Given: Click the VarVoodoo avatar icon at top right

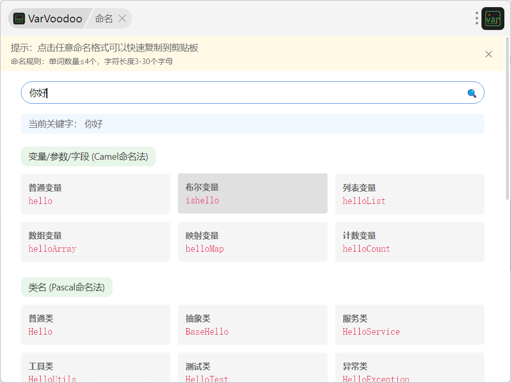Looking at the screenshot, I should (x=493, y=19).
